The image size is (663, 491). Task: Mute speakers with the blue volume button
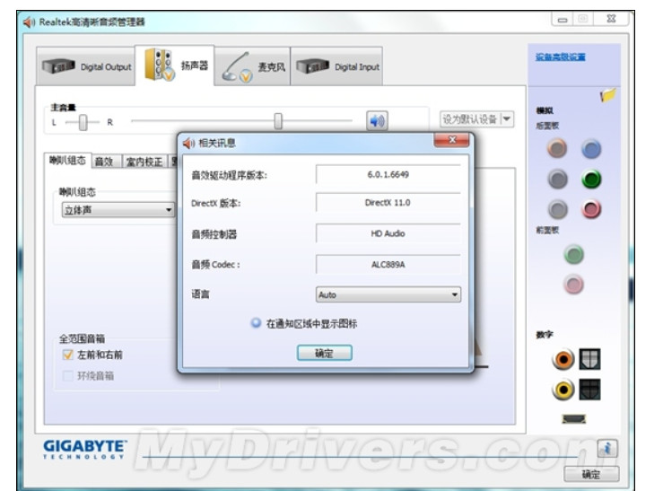point(377,121)
